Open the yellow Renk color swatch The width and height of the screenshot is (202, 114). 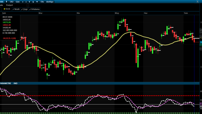(x=4, y=9)
